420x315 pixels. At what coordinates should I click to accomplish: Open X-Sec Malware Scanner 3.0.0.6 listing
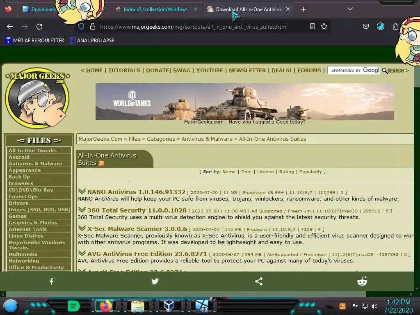(137, 229)
